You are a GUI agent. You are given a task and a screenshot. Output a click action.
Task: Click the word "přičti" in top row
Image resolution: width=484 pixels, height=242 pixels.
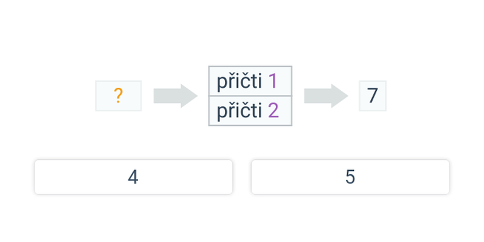click(x=239, y=82)
